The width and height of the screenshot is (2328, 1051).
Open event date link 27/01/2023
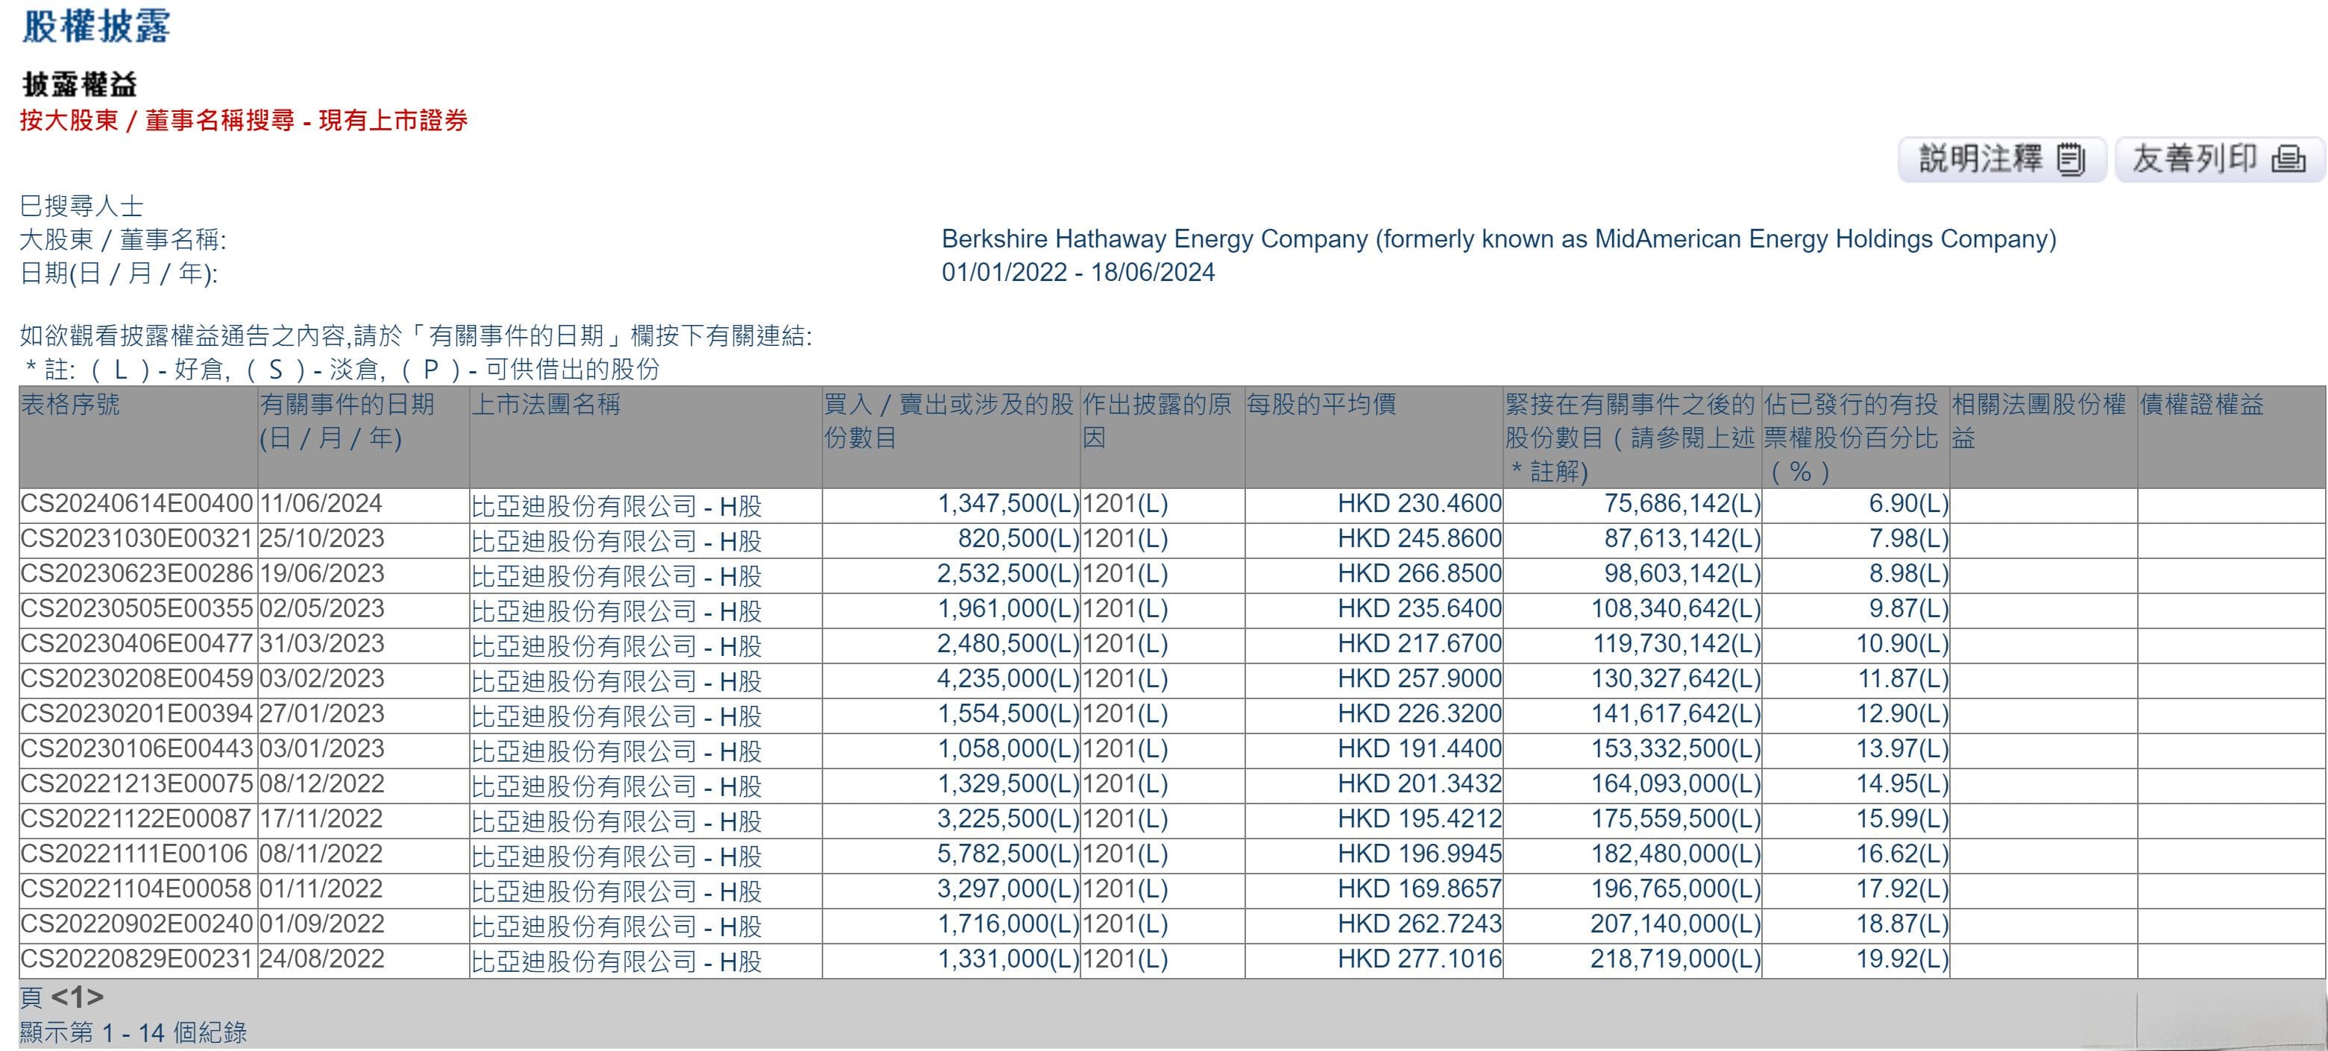tap(321, 715)
